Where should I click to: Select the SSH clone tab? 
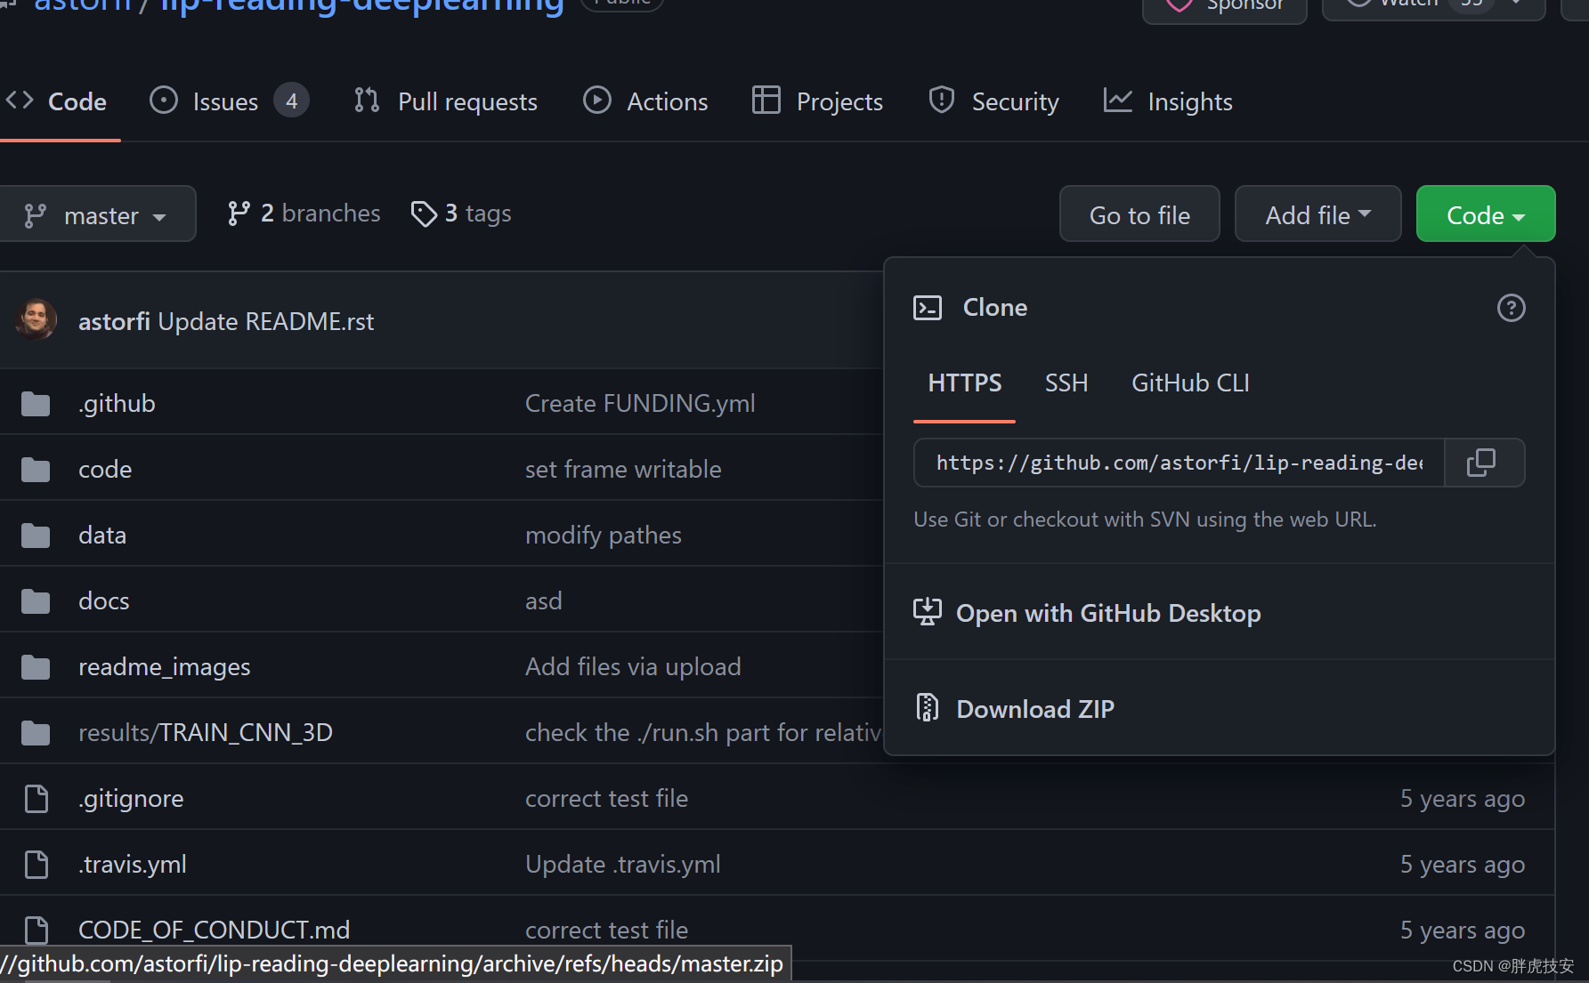coord(1066,383)
